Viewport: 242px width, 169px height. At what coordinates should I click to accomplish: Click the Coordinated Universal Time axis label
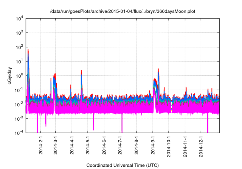coord(123,165)
